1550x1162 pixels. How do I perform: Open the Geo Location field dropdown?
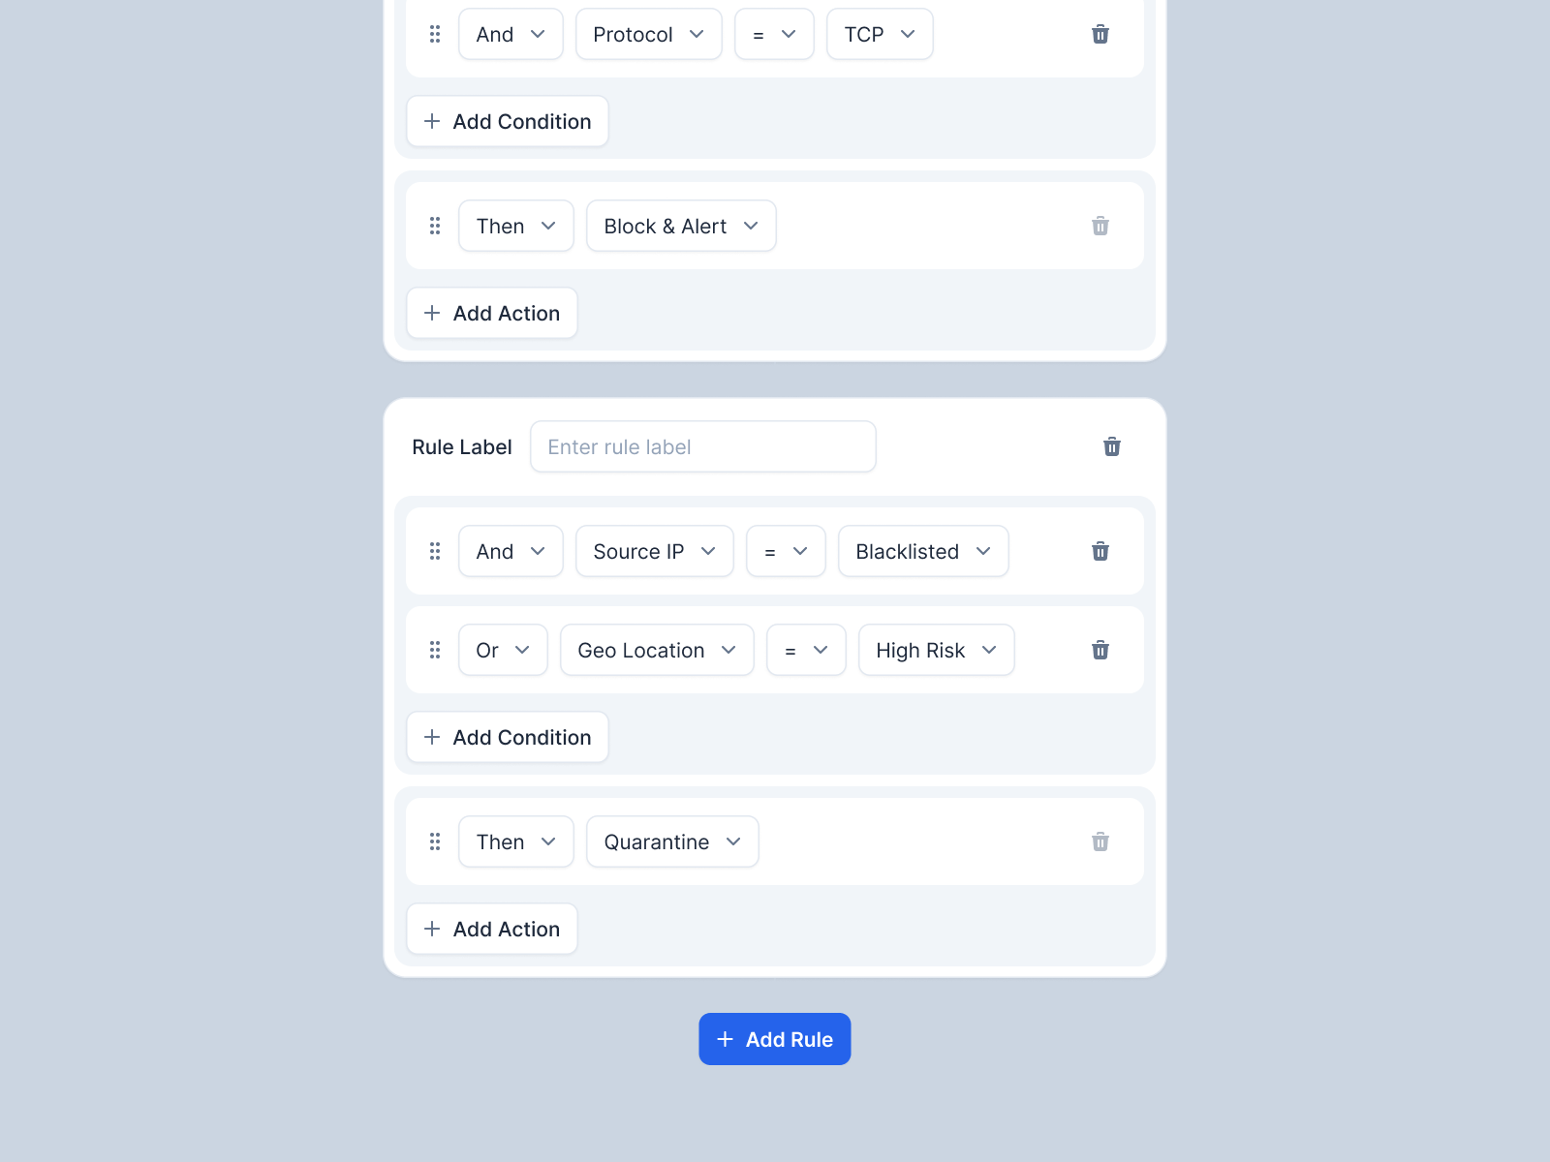pos(656,650)
